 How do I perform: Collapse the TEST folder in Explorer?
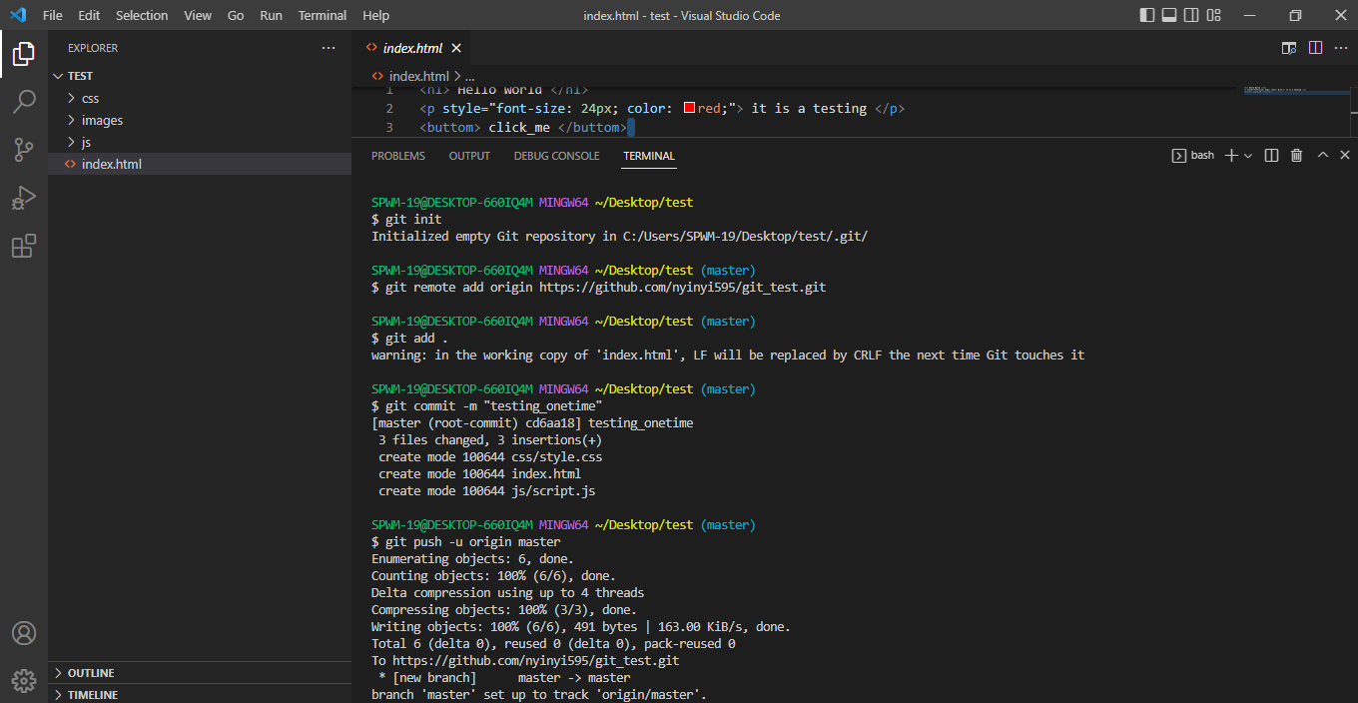coord(75,75)
